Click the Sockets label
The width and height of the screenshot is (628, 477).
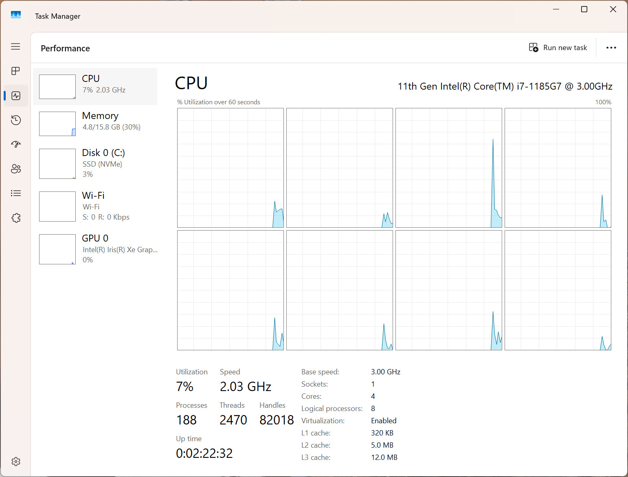[314, 384]
